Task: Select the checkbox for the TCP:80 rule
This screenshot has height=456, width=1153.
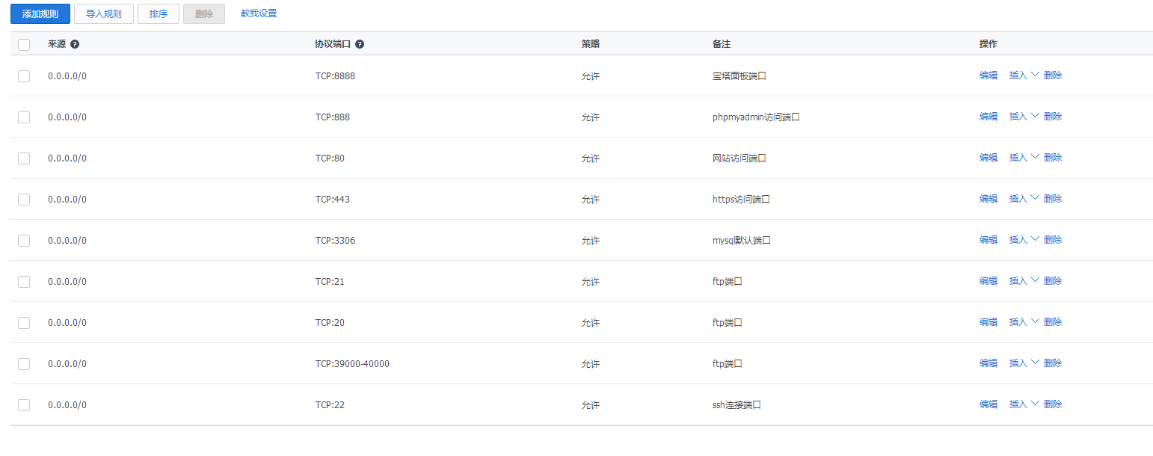Action: click(x=24, y=158)
